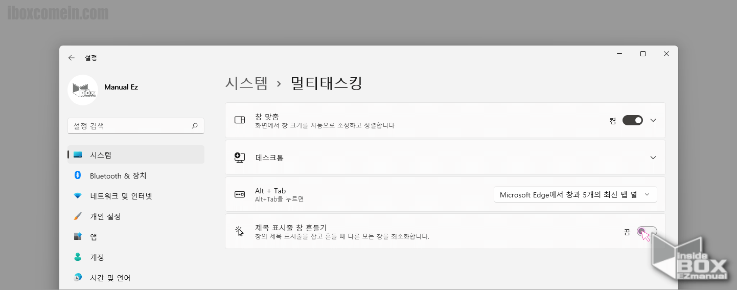Click the Alt + Tab keyboard icon
The width and height of the screenshot is (737, 290).
coord(240,194)
